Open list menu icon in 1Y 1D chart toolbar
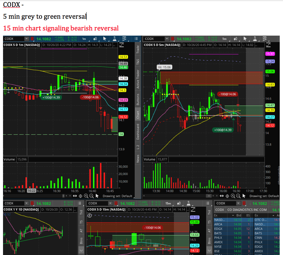This screenshot has height=255, width=283. 79,203
